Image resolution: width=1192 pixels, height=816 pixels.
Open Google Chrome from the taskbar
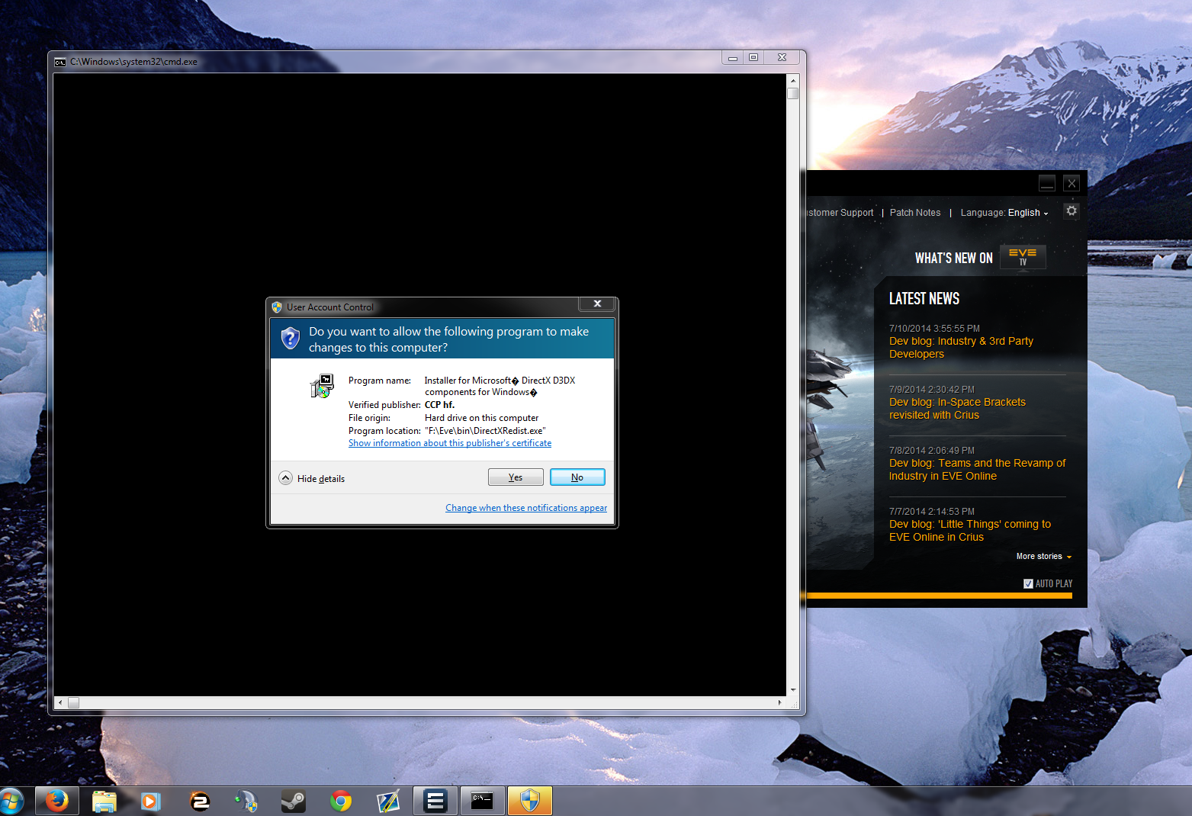[341, 802]
